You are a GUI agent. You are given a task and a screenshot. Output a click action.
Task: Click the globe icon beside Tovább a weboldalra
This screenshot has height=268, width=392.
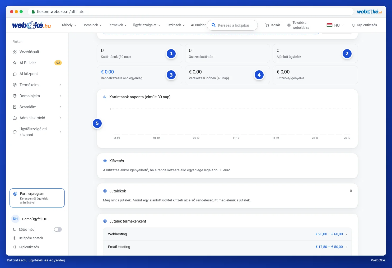pos(289,25)
